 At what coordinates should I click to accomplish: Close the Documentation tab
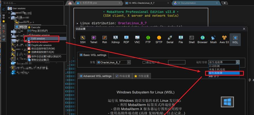[217, 3]
